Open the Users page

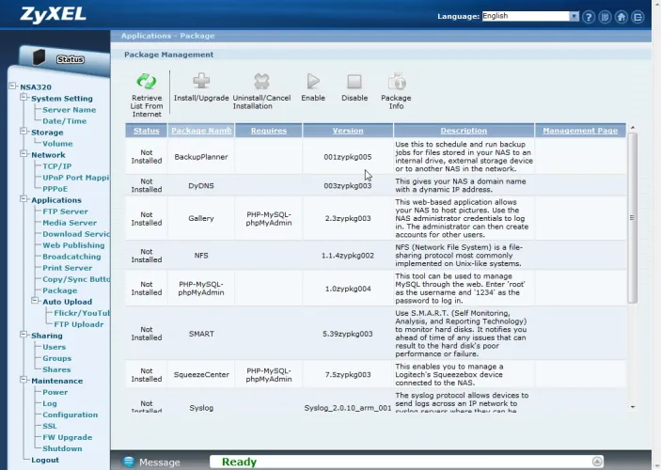54,347
